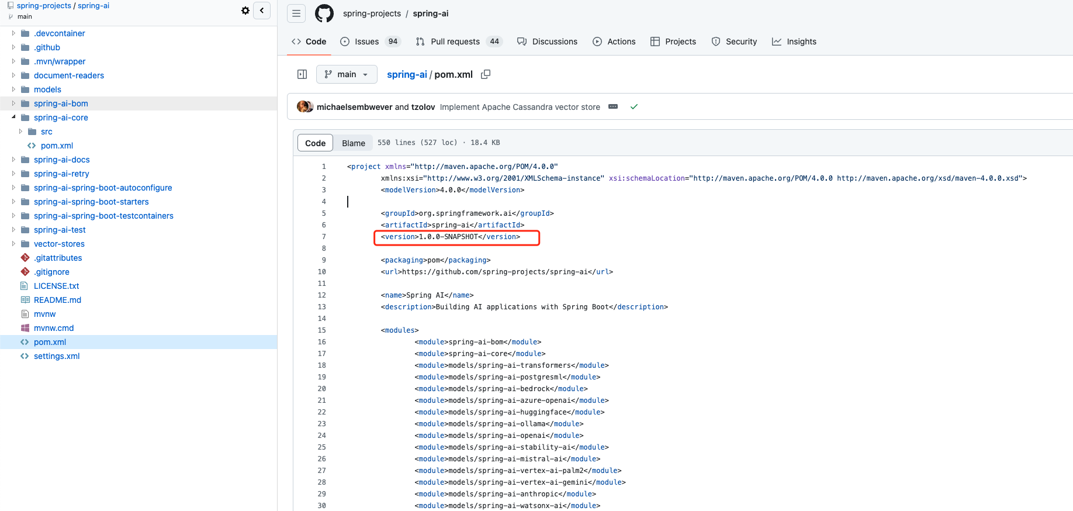Click the groupId org.springframework.ai line

pyautogui.click(x=468, y=213)
